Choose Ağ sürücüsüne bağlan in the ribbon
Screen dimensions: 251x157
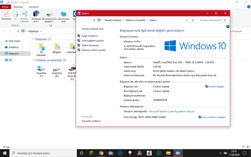tap(49, 17)
